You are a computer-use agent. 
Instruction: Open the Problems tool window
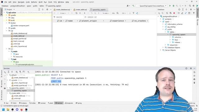pos(23,103)
